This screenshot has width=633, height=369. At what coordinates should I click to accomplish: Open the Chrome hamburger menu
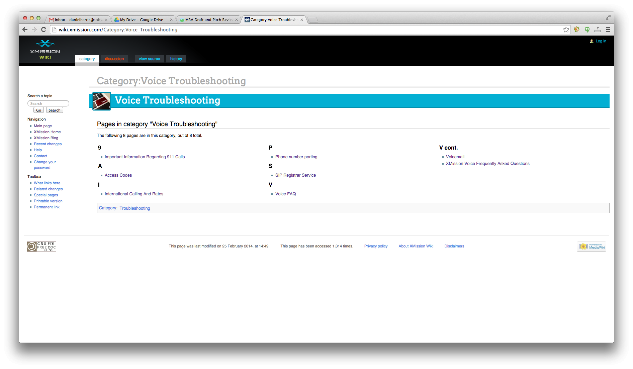608,30
